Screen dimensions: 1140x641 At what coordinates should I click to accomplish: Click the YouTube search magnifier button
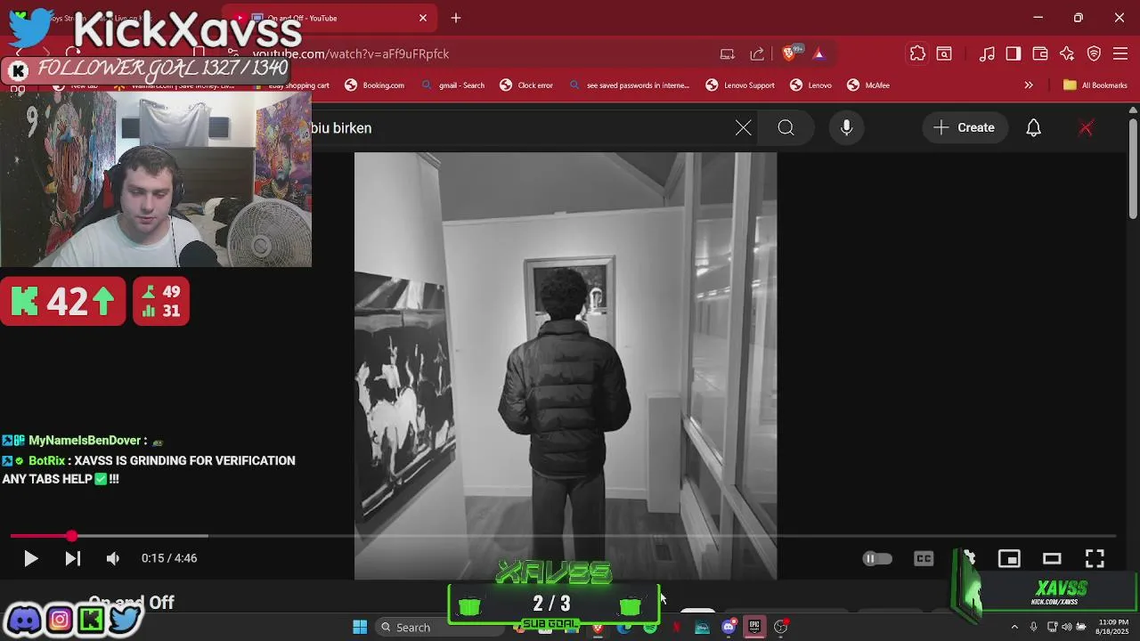pos(786,128)
